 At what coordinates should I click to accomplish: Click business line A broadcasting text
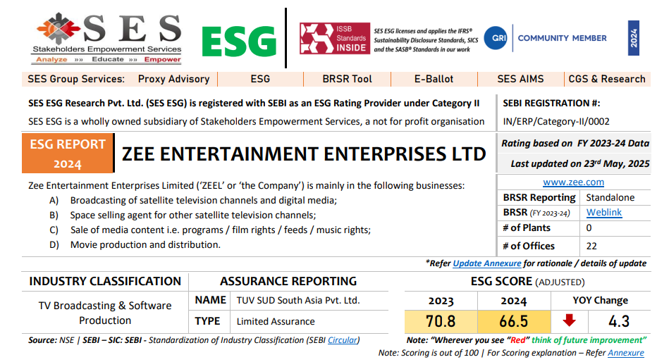coord(204,201)
